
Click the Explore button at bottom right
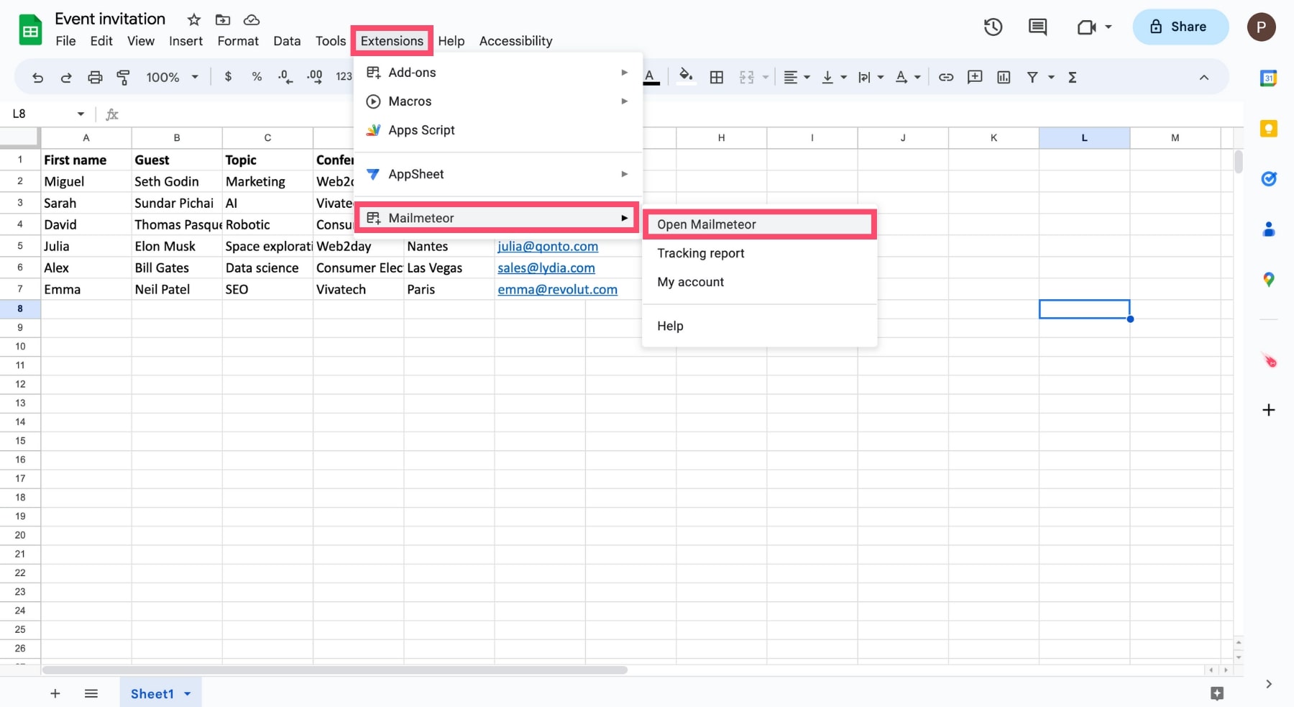point(1216,693)
